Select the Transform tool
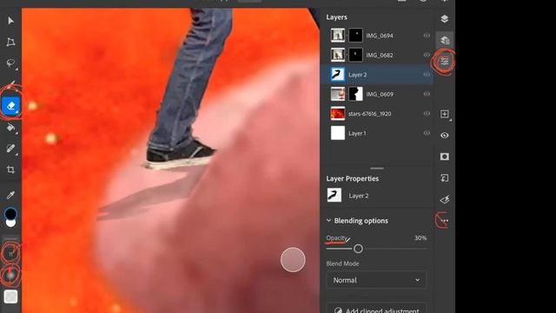Viewport: 556px width, 313px height. [x=10, y=43]
